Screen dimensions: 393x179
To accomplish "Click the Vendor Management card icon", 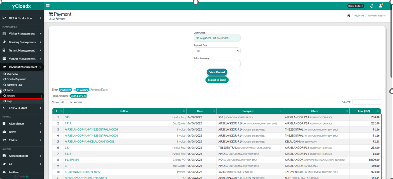I will pos(4,58).
